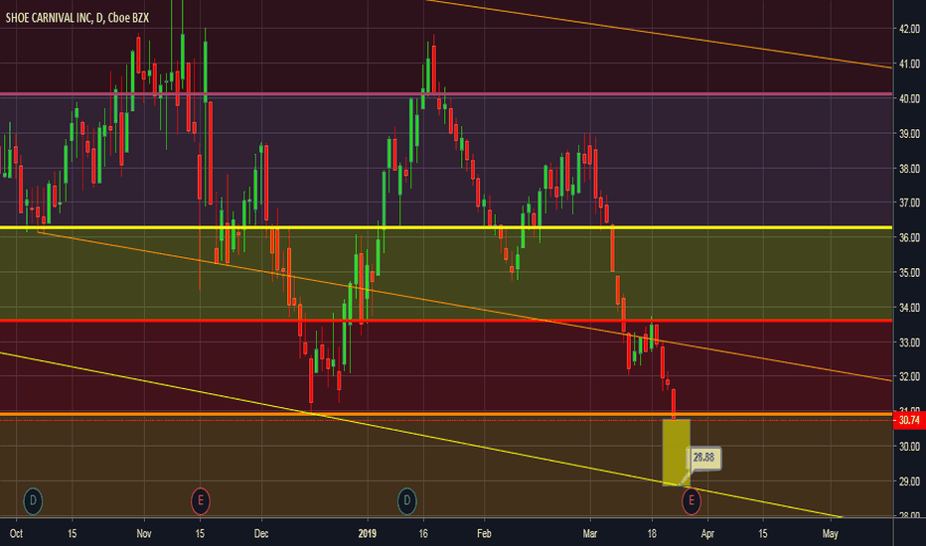Click the Feb label on the time axis
Image resolution: width=926 pixels, height=546 pixels.
[484, 534]
